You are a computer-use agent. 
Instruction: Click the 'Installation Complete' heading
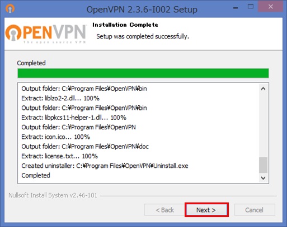click(125, 25)
